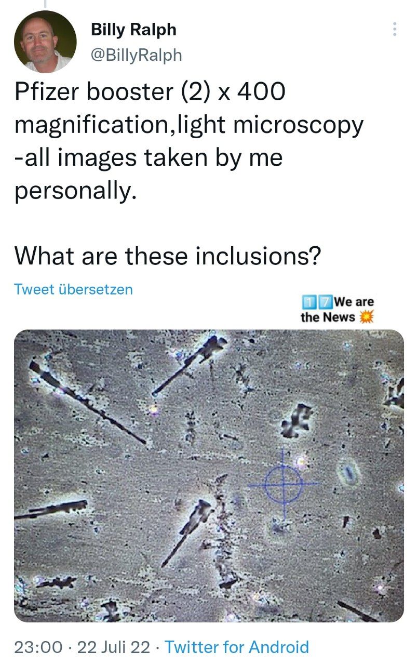Click the 22 Juli 22 date text
Image resolution: width=418 pixels, height=665 pixels.
pos(114,647)
